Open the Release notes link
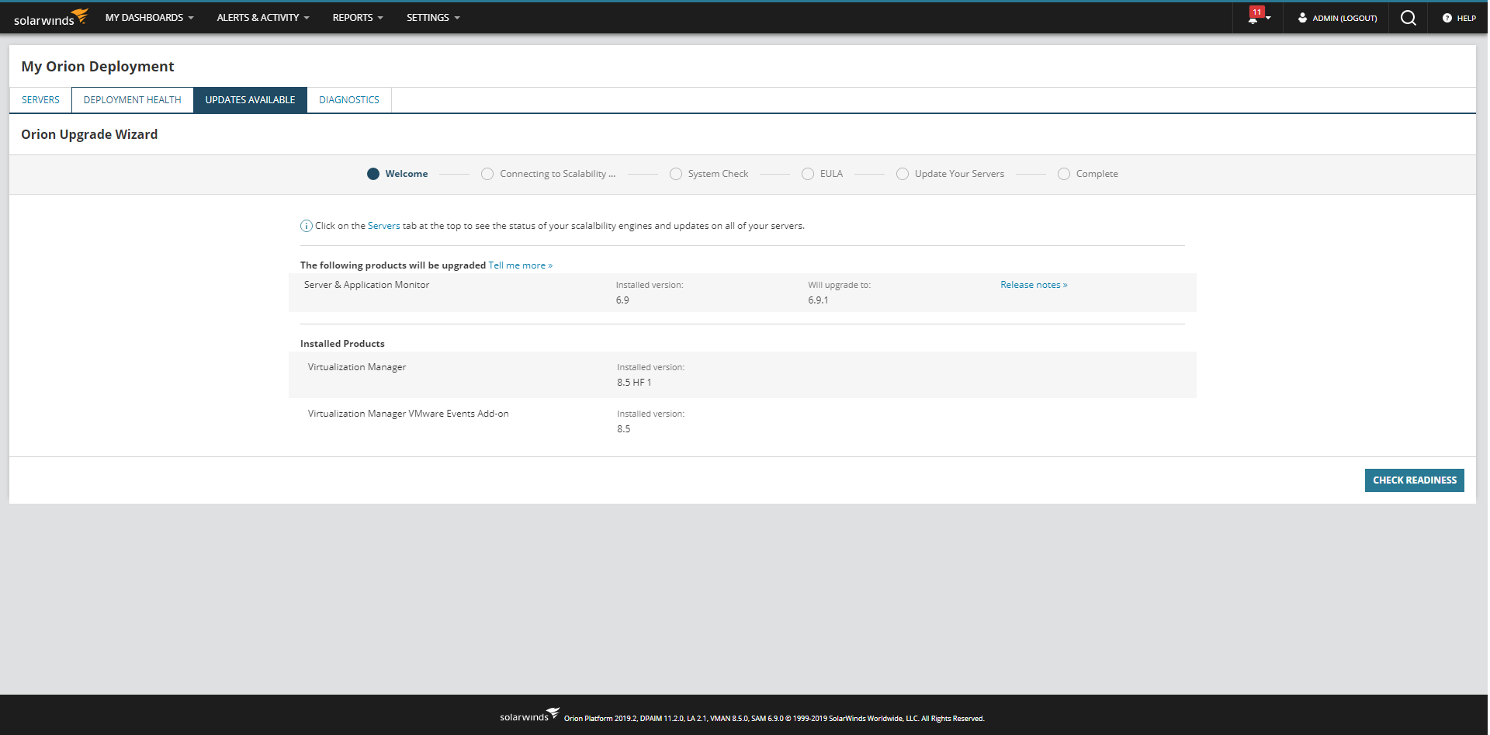 [x=1034, y=285]
